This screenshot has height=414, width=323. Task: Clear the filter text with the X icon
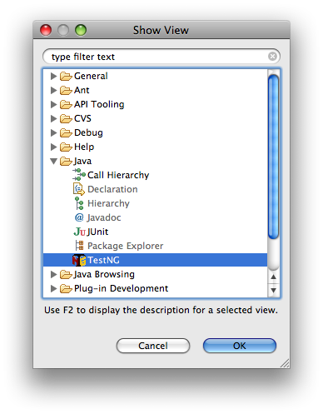click(x=272, y=57)
